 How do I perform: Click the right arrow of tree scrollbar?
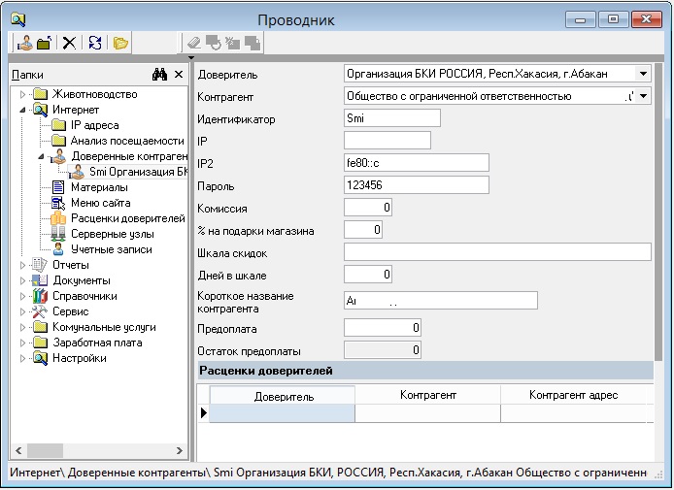pyautogui.click(x=180, y=450)
